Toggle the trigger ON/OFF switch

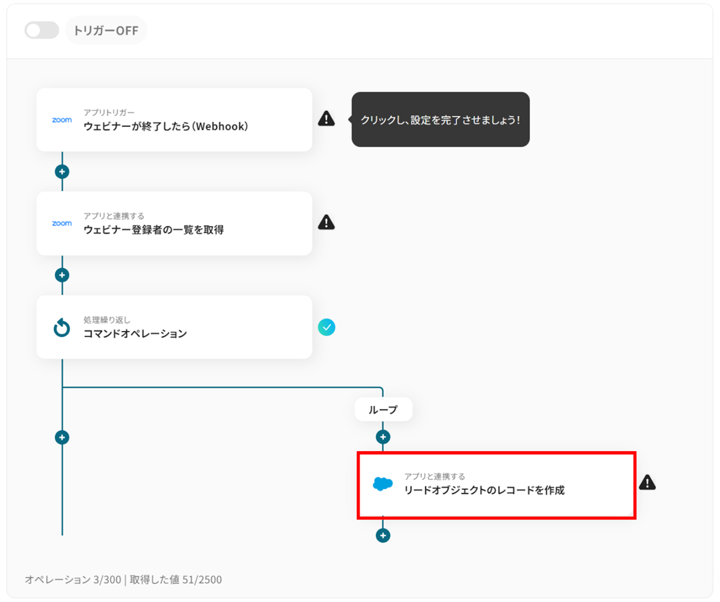(x=42, y=30)
